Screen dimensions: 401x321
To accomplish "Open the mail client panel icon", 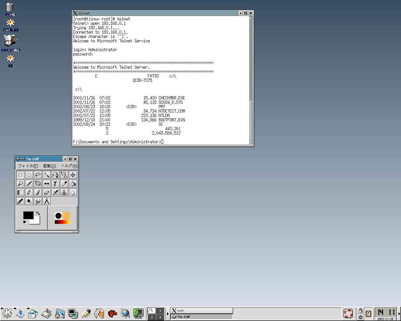I will 99,313.
